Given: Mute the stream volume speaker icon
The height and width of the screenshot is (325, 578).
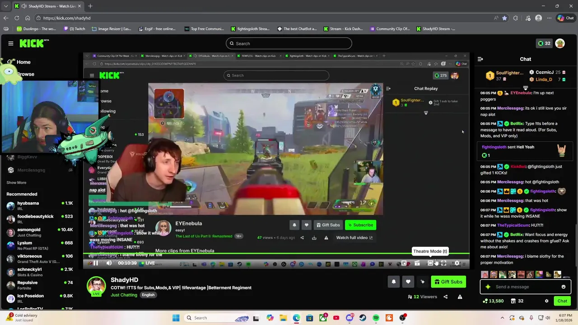Looking at the screenshot, I should point(109,263).
